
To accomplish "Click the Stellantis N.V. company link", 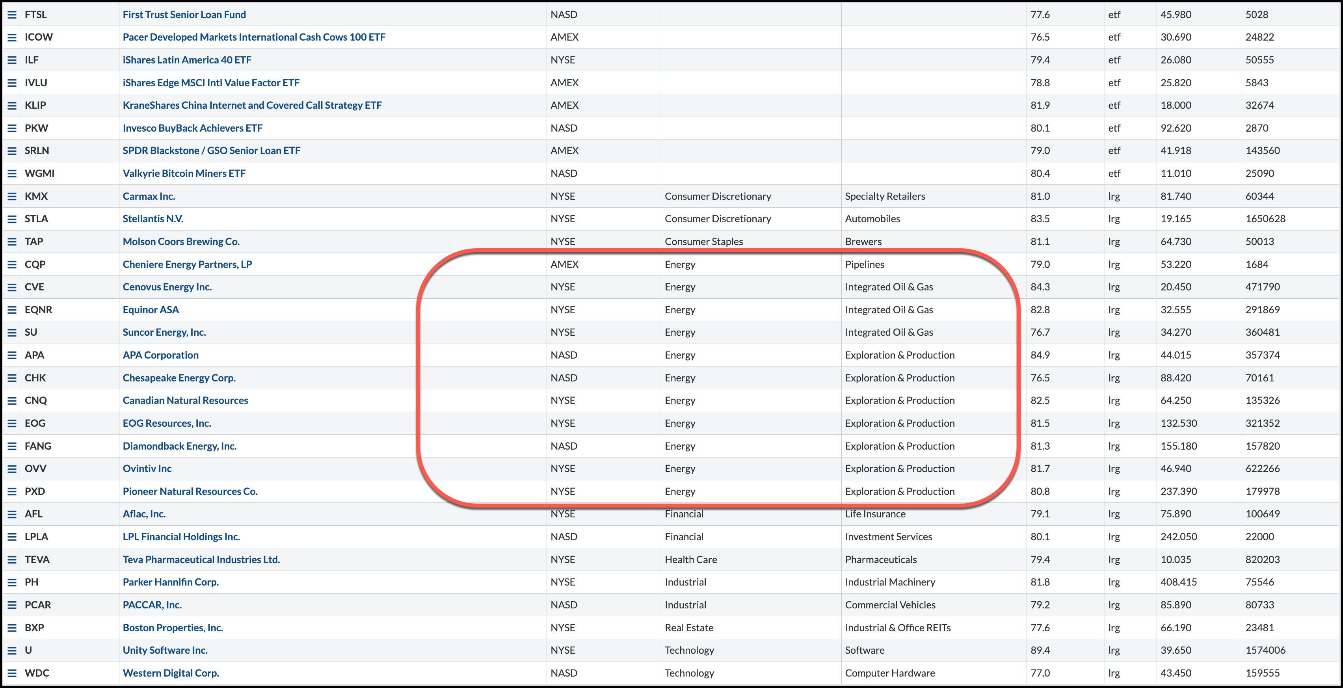I will (x=153, y=219).
